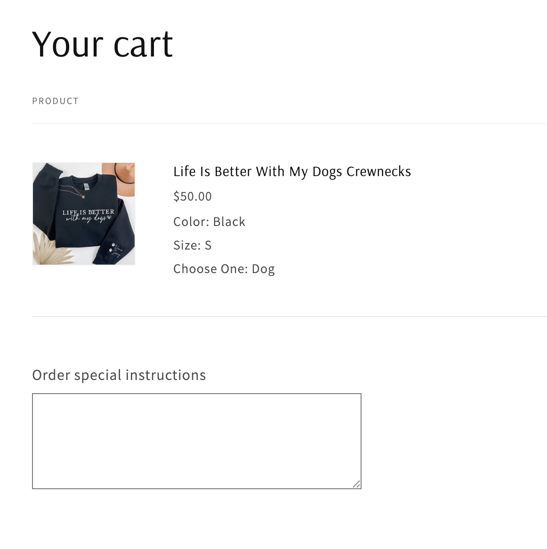This screenshot has width=547, height=549.
Task: Click the "Color: Black" variant line
Action: pos(209,222)
